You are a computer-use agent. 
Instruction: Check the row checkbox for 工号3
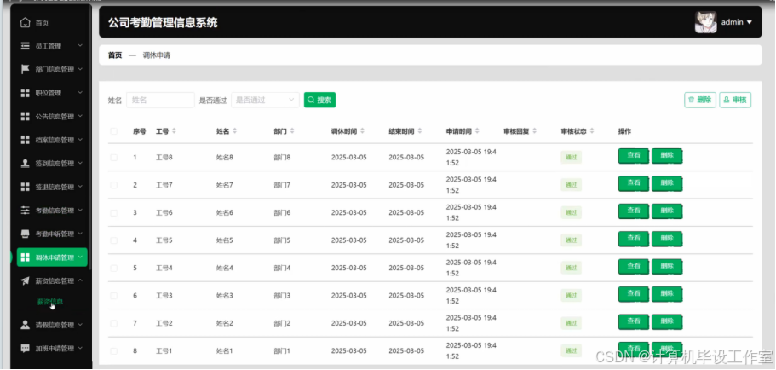click(114, 296)
